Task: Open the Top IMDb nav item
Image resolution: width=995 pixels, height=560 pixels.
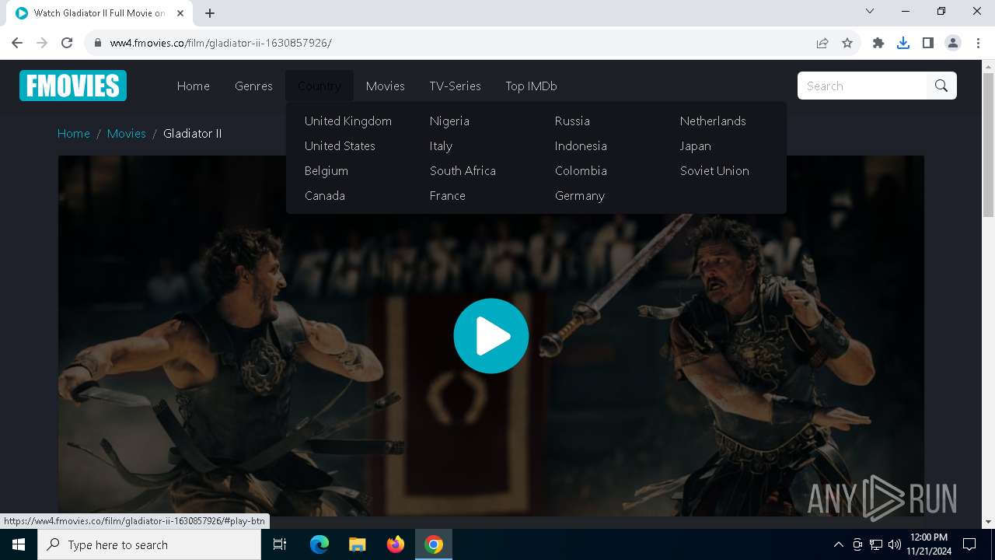Action: click(532, 86)
